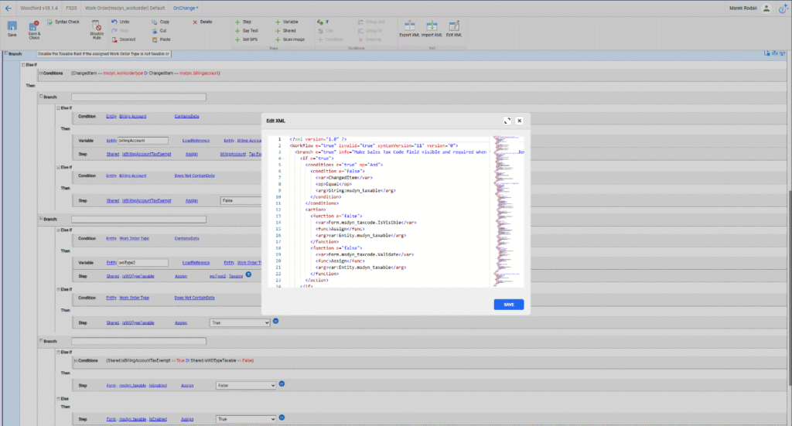Screen dimensions: 792x426
Task: Click the billingAccount variable name field
Action: click(x=142, y=141)
